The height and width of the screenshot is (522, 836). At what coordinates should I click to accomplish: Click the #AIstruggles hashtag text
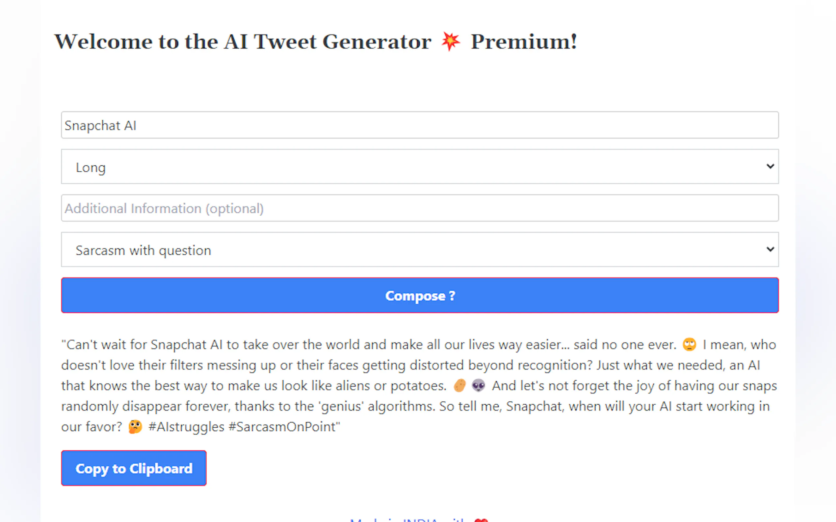coord(186,427)
